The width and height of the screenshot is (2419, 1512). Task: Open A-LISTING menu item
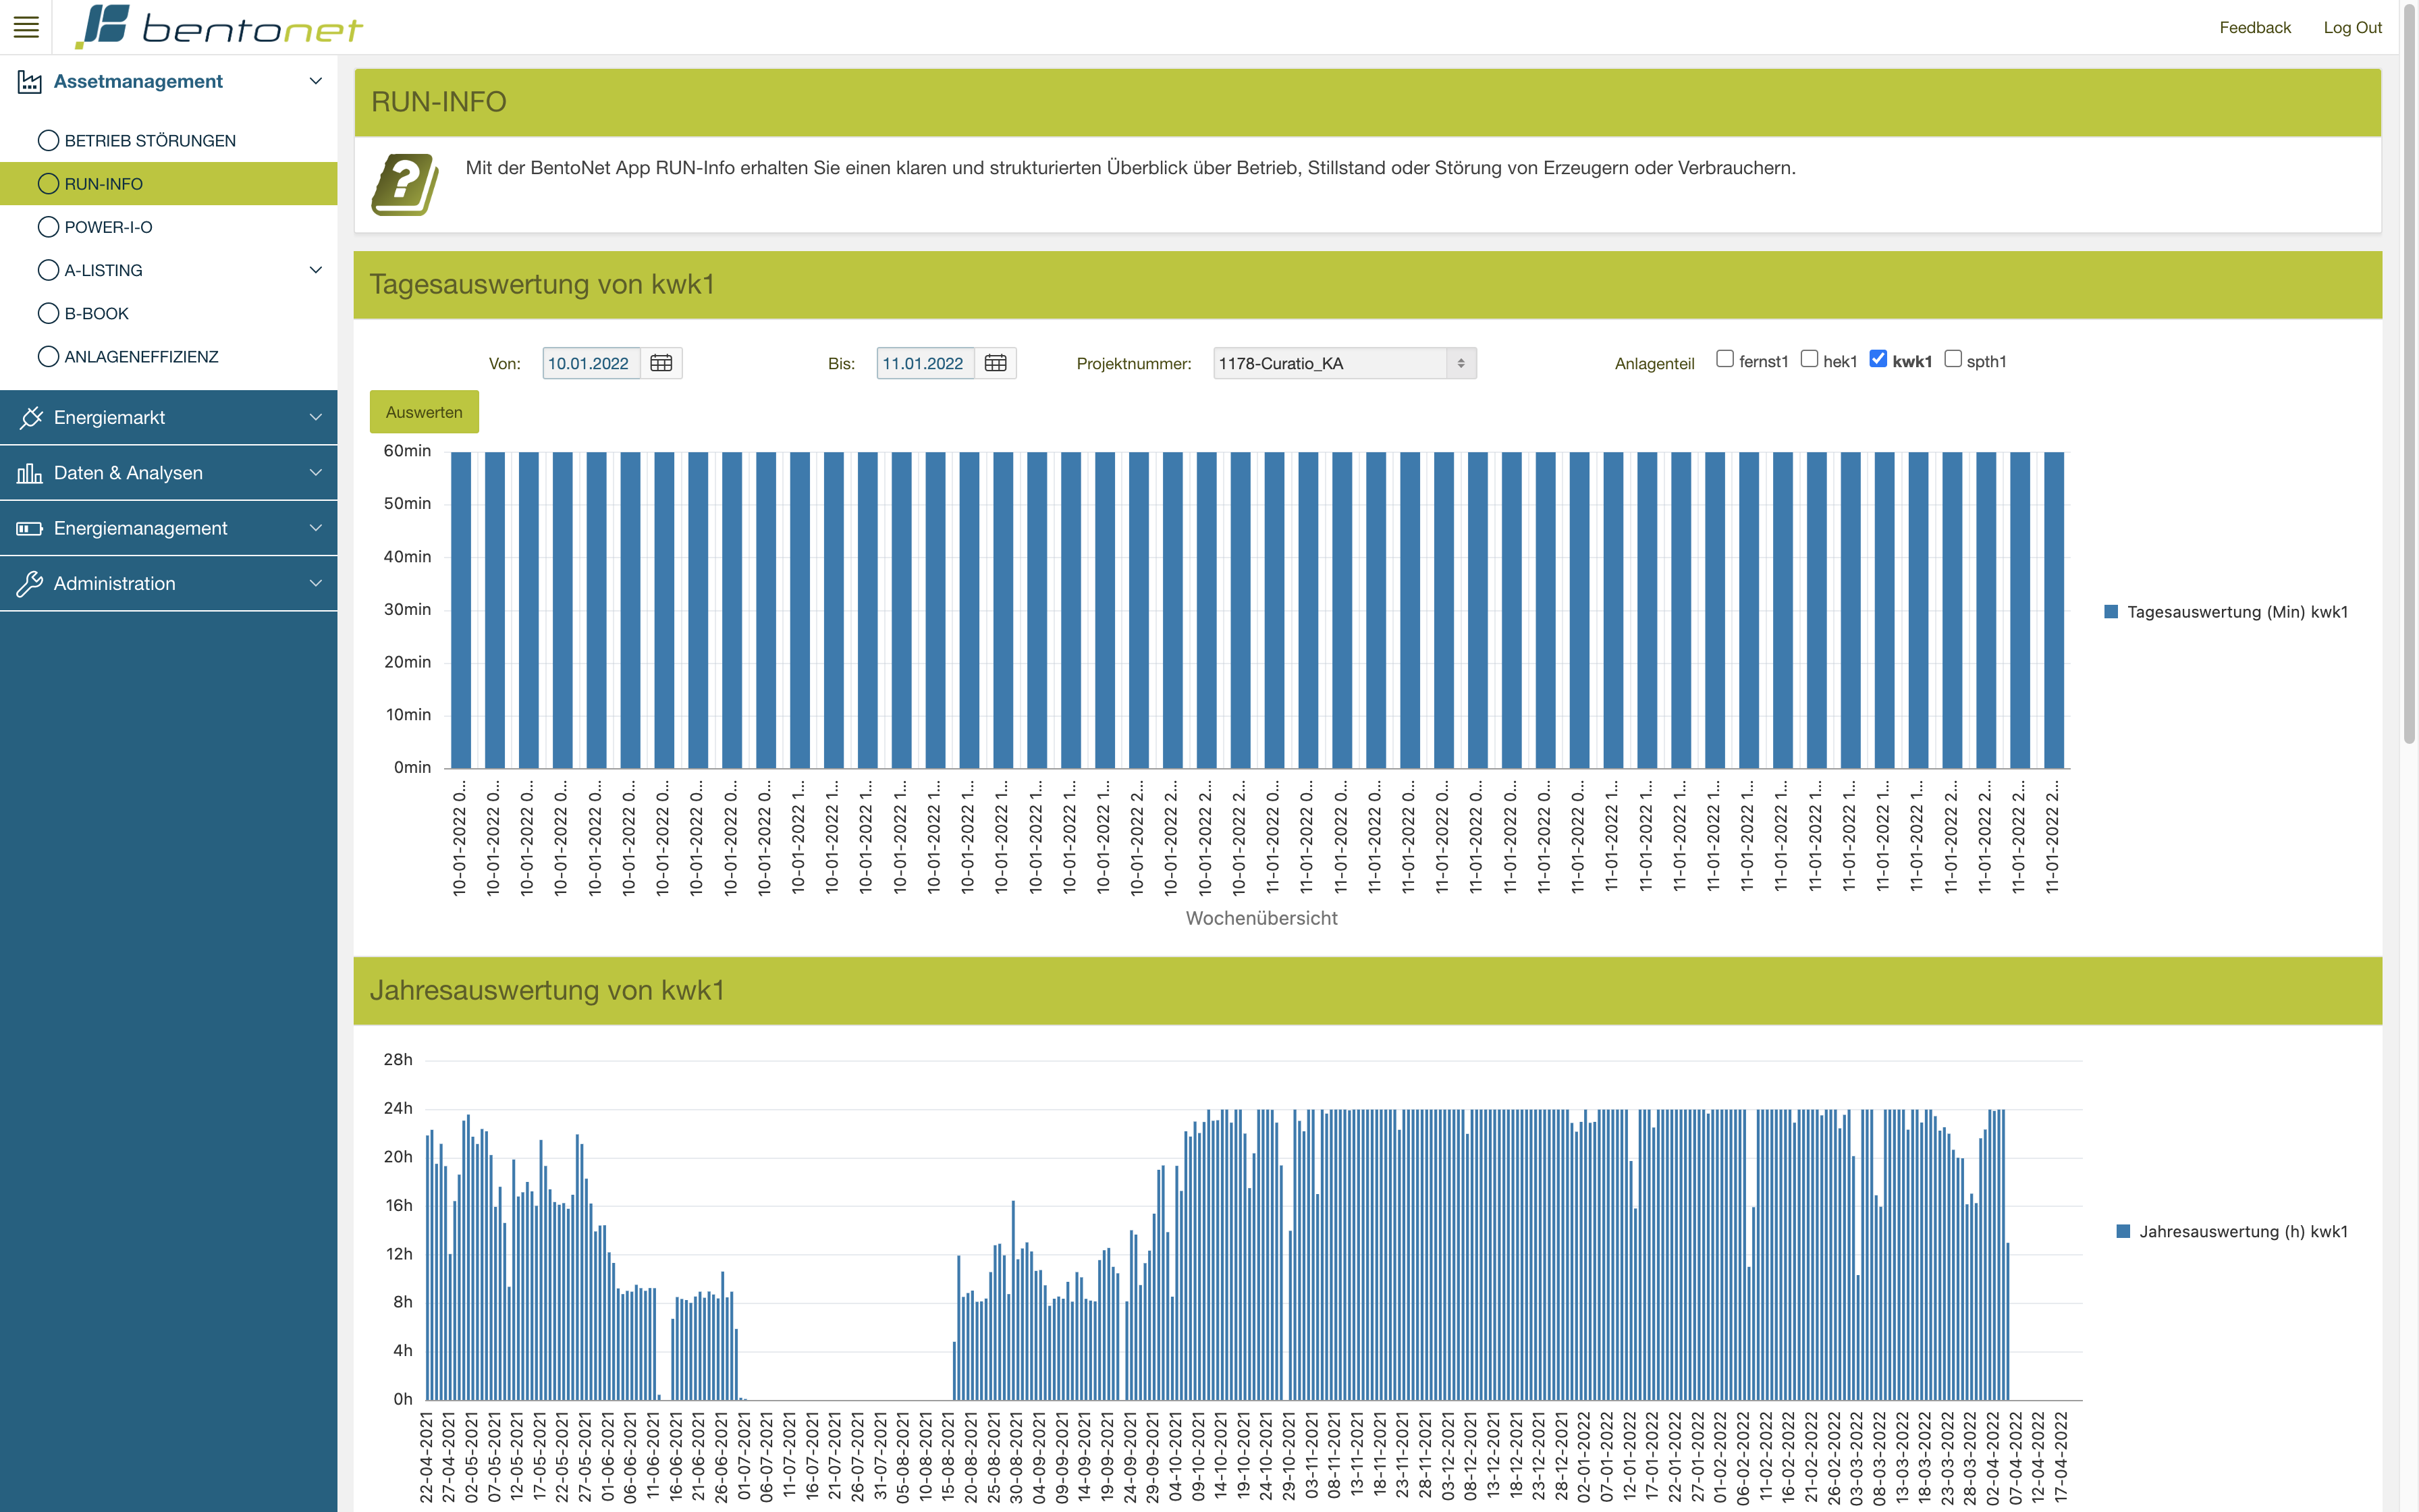169,270
